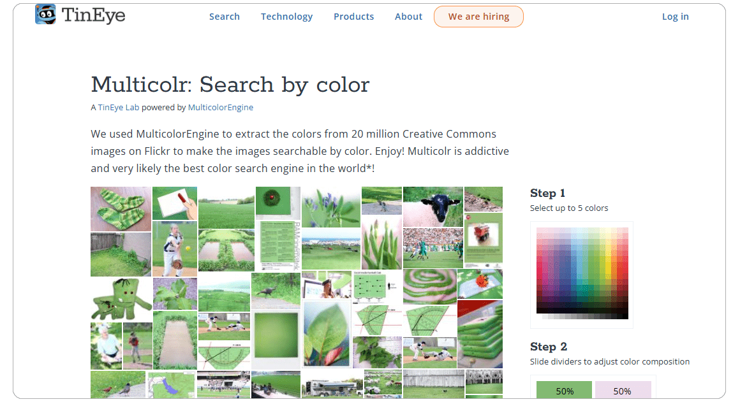Open the black-faced sheep thumbnail
This screenshot has width=740, height=404.
433,206
